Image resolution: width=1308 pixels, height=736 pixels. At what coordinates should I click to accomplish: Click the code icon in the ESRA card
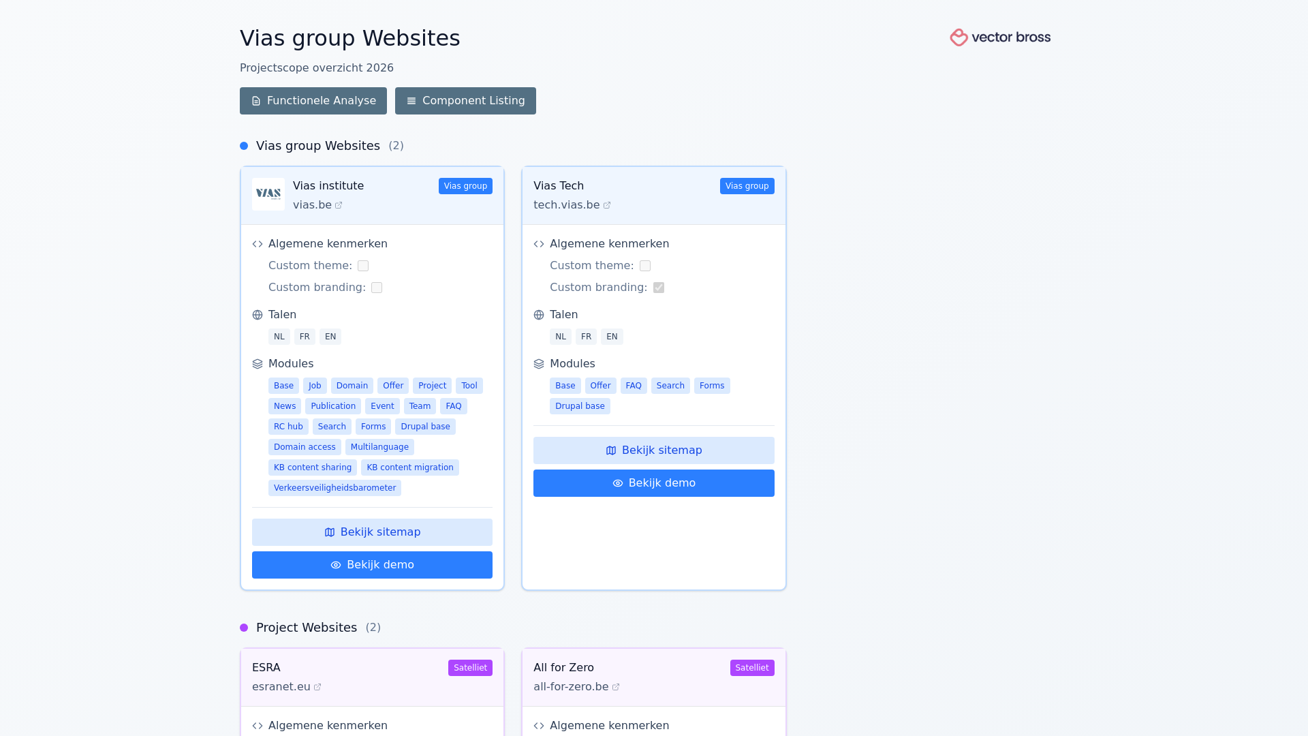tap(258, 726)
